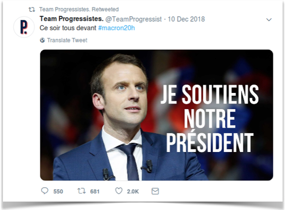Open the #macron20h hashtag

(116, 28)
